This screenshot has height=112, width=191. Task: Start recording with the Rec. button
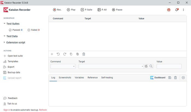tap(57, 10)
